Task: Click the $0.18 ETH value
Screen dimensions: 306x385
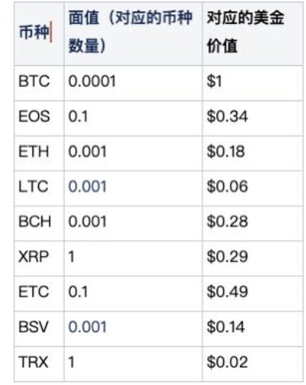Action: click(226, 152)
